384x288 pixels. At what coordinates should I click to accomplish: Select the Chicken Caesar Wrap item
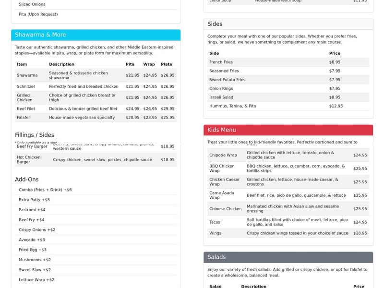tap(224, 182)
